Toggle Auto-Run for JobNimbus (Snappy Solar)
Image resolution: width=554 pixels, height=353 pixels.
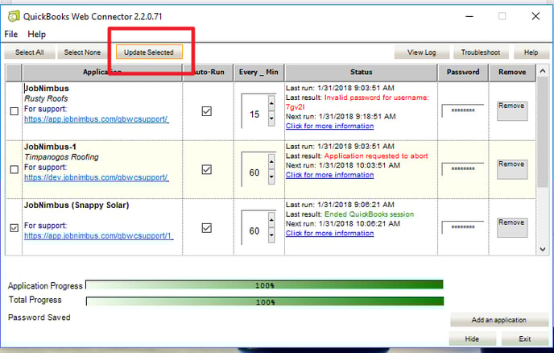(207, 228)
